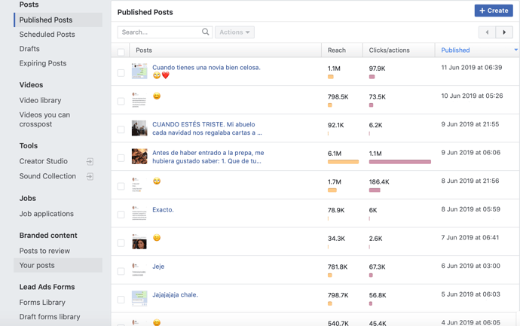This screenshot has height=326, width=520.
Task: Open thumbnail of 'CUANDO ESTÉS TRISTE' post
Action: [139, 128]
